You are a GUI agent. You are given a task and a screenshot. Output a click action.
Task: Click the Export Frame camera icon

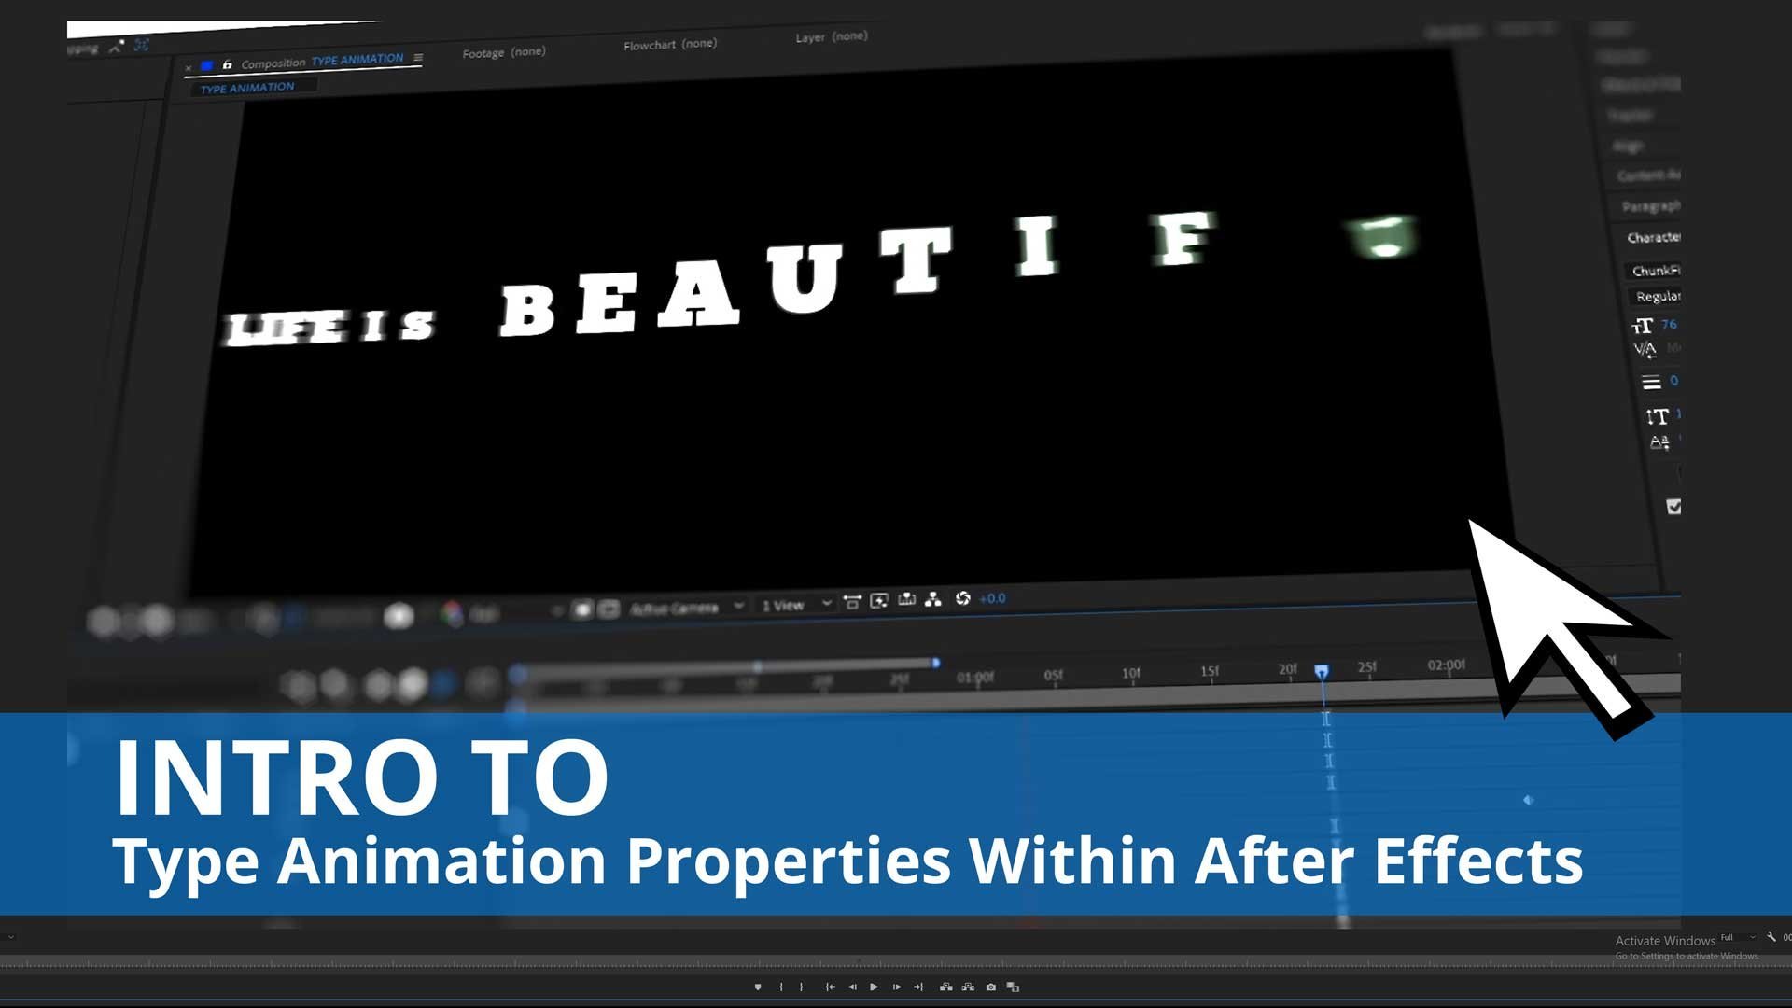991,987
